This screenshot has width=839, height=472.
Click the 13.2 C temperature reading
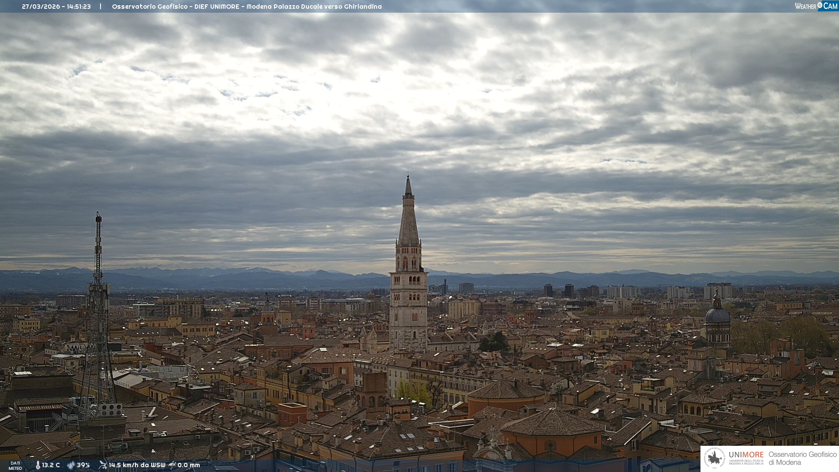[x=51, y=465]
